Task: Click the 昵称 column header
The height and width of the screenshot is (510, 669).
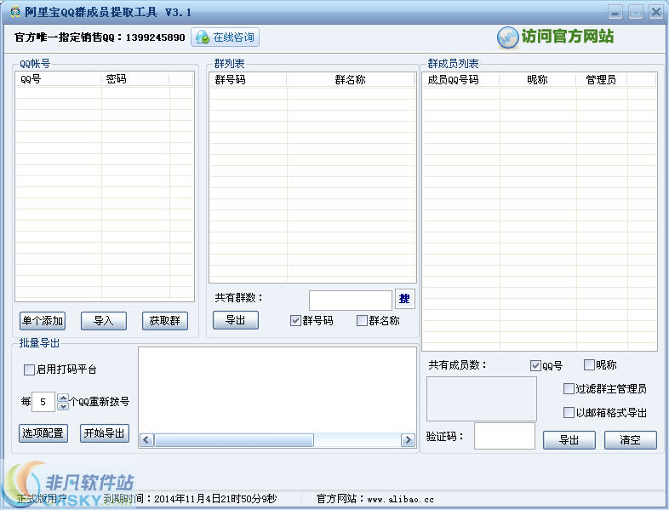Action: tap(538, 80)
